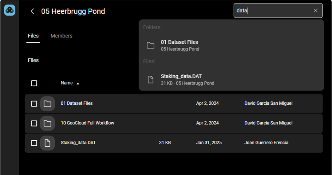The width and height of the screenshot is (332, 175).
Task: Click the file icon in search results
Action: coord(151,80)
